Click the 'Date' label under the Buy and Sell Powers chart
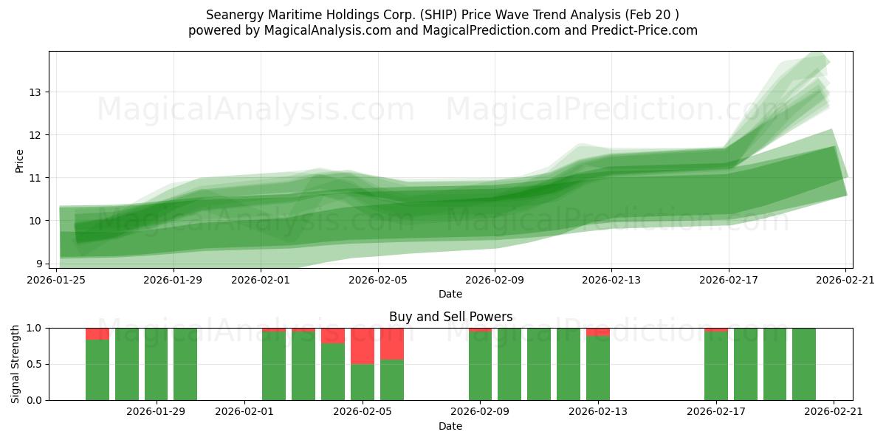886x443 pixels. pyautogui.click(x=450, y=426)
